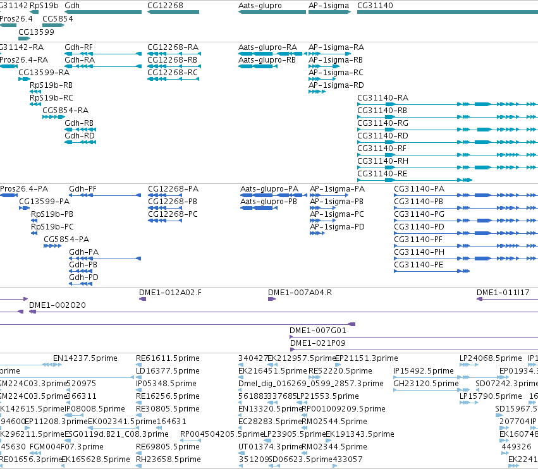The height and width of the screenshot is (469, 538).
Task: Click protein AP-1sigma-PD
Action: coord(338,227)
